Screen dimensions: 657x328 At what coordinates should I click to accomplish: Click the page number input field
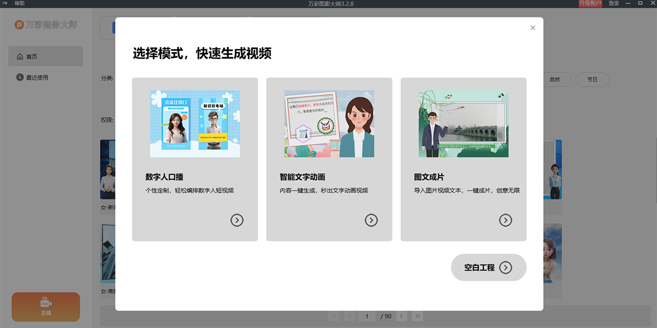point(367,316)
